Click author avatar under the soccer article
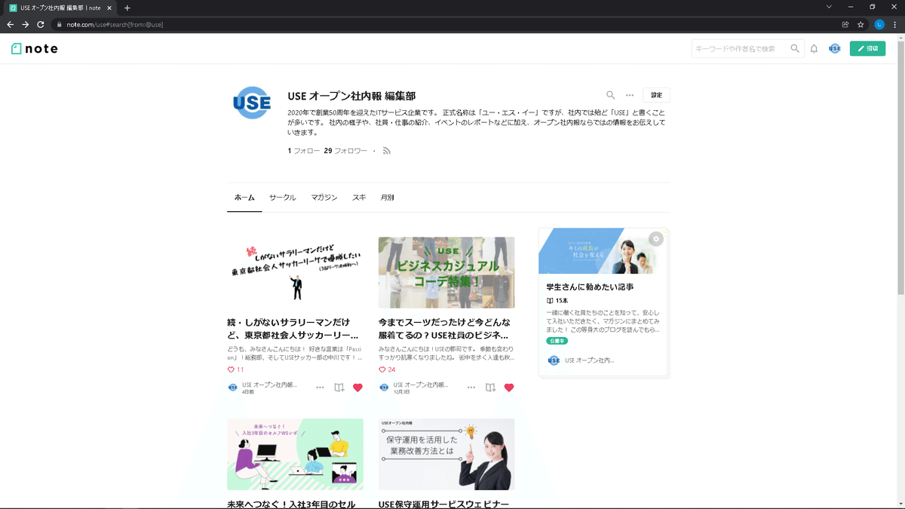This screenshot has height=509, width=905. coord(233,388)
